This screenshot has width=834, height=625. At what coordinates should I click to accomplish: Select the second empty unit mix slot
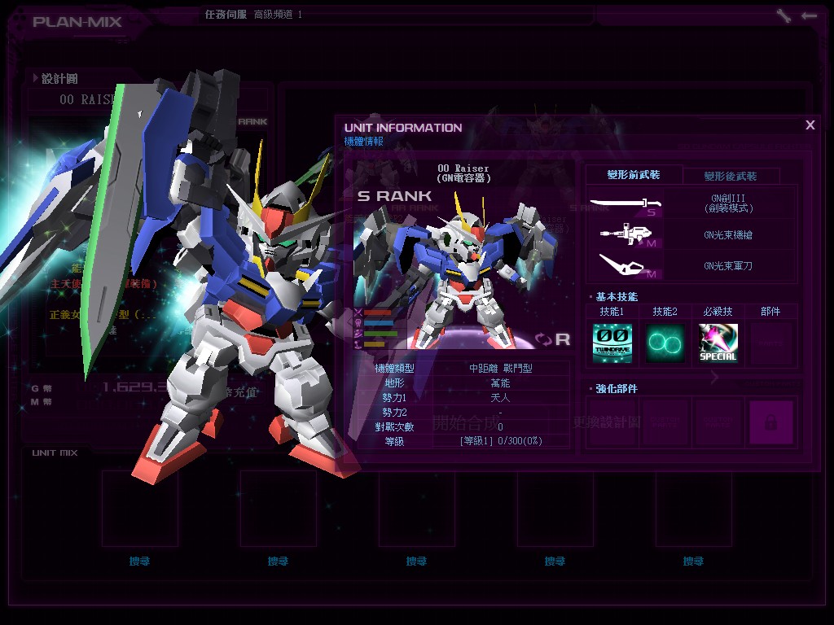(279, 509)
